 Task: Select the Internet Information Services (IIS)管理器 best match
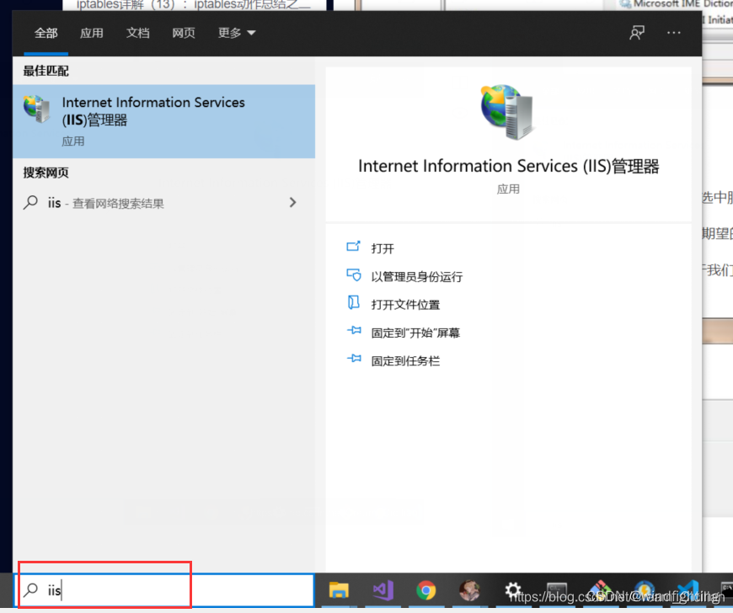click(x=163, y=121)
